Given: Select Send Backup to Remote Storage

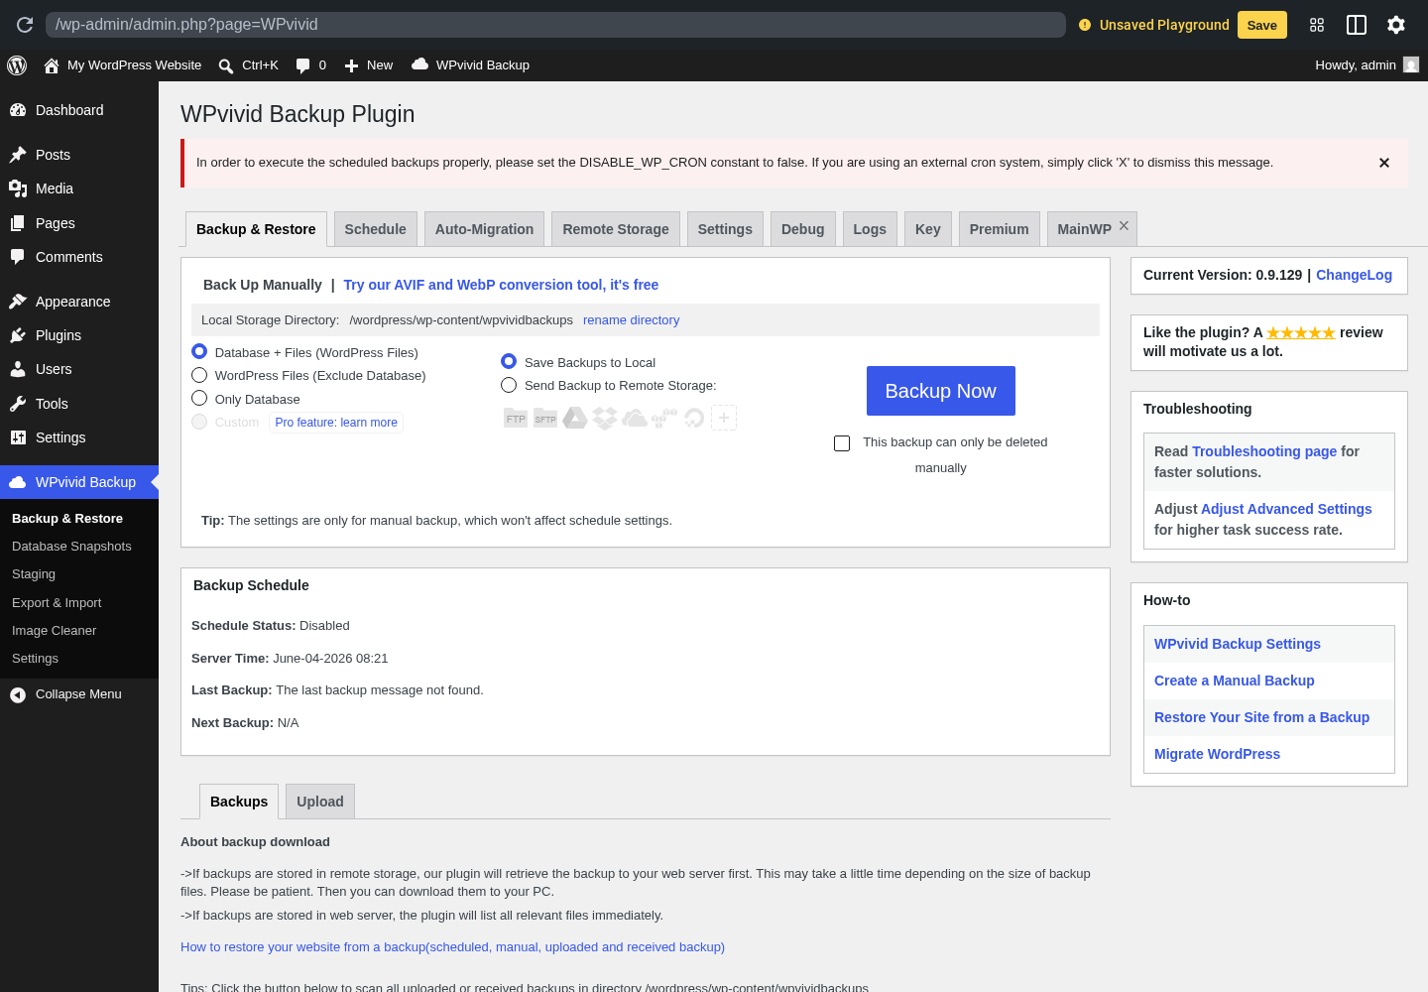Looking at the screenshot, I should (509, 385).
